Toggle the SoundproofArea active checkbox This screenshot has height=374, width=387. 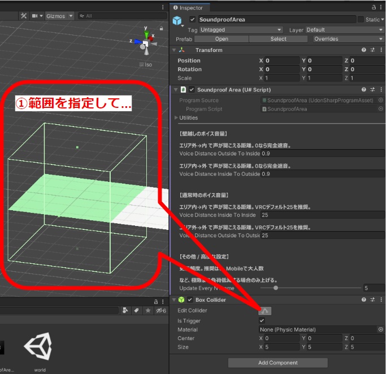point(192,19)
